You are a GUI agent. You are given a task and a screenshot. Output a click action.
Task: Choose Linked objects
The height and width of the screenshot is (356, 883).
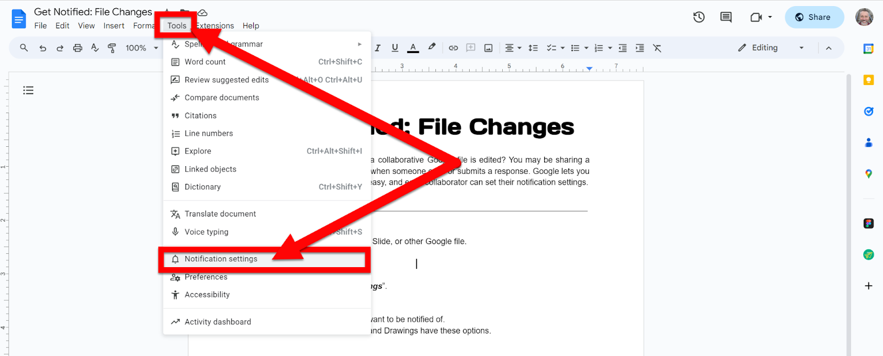267,169
